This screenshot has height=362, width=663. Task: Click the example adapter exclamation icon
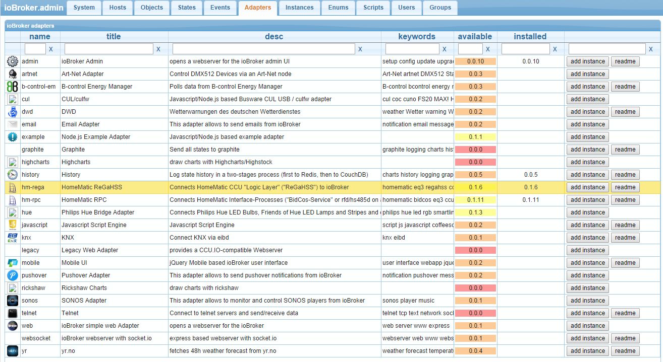(x=13, y=137)
